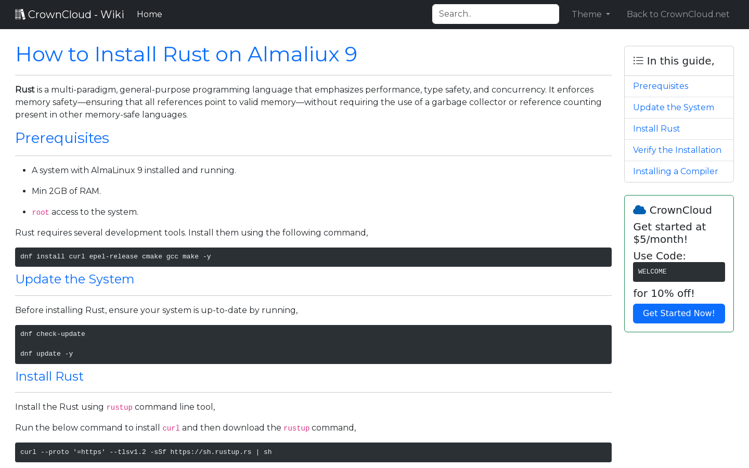Click the bold 'Rust' word in intro
This screenshot has width=749, height=468.
click(25, 89)
